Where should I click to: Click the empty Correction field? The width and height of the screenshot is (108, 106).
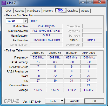pos(92,26)
